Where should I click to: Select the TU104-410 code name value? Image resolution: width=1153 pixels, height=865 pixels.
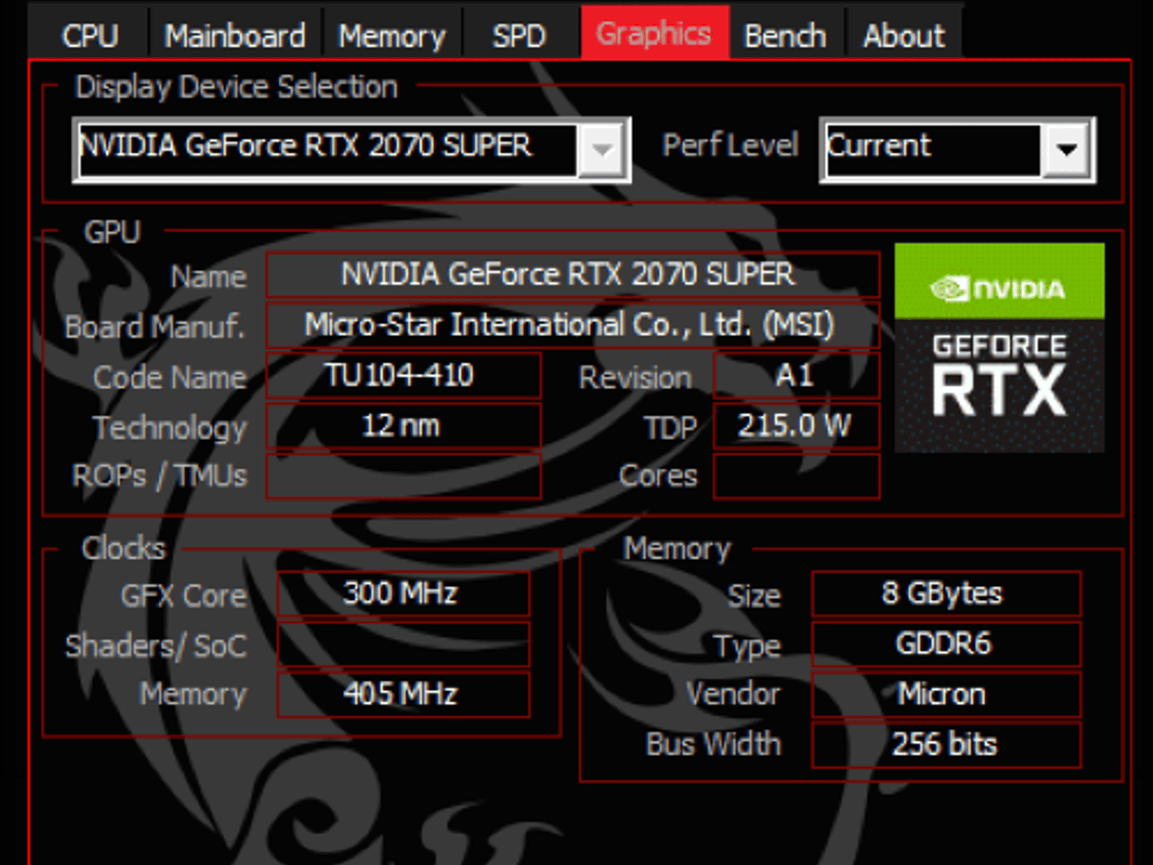403,376
